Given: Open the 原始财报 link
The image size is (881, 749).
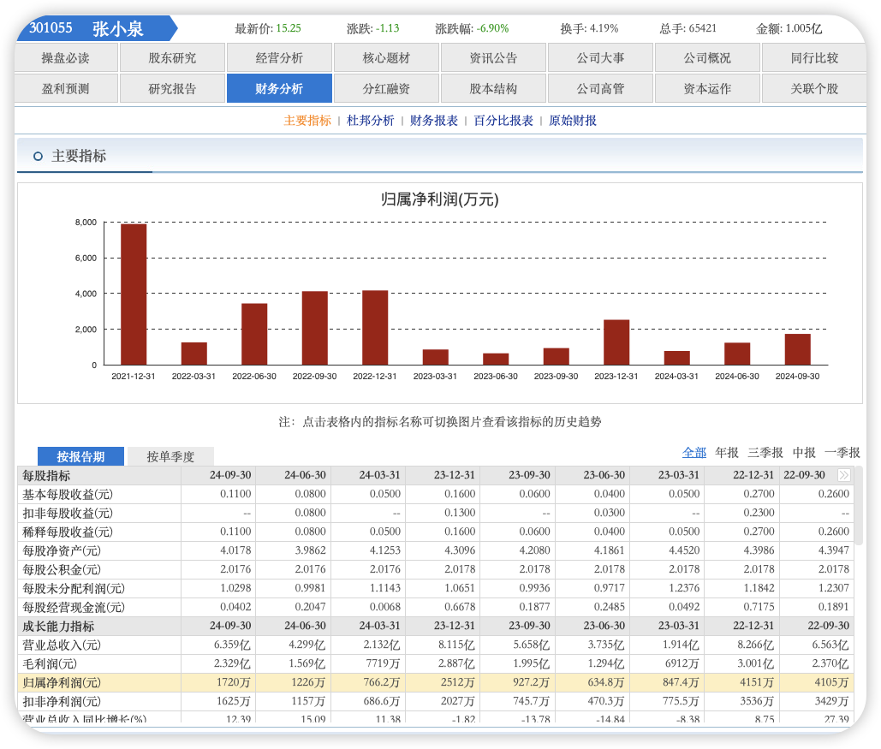Looking at the screenshot, I should pyautogui.click(x=573, y=121).
